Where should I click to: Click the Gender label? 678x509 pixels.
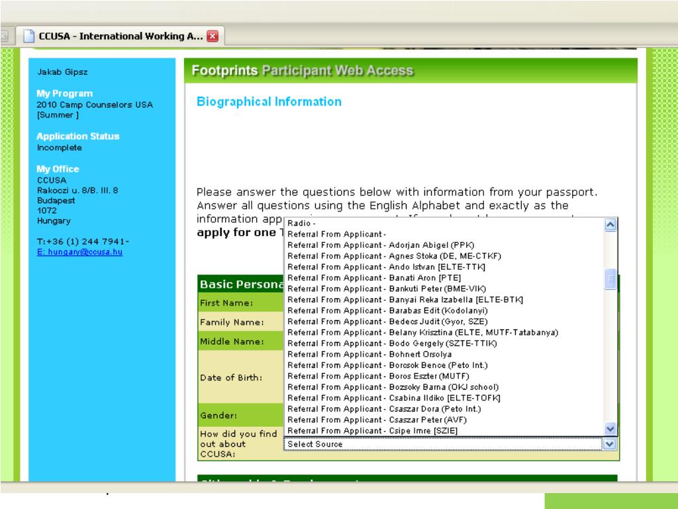(218, 416)
